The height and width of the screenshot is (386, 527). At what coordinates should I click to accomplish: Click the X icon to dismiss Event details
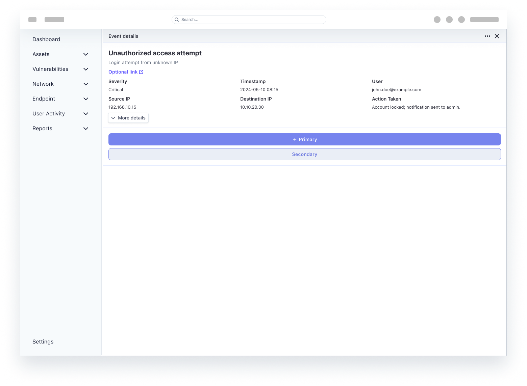coord(497,36)
